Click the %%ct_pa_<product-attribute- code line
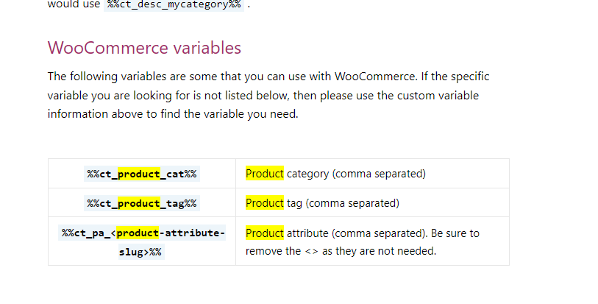 (142, 233)
